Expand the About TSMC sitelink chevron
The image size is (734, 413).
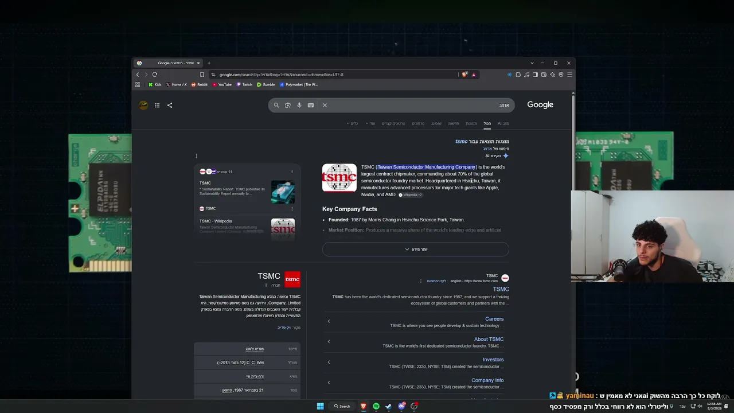pyautogui.click(x=329, y=341)
